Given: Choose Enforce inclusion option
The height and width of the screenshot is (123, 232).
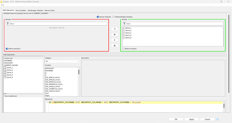Looking at the screenshot, I should coord(123,49).
